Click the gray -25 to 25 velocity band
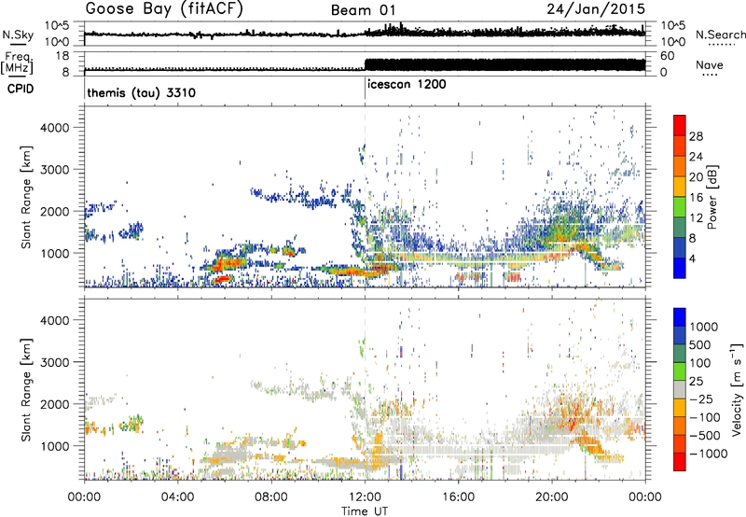 680,389
